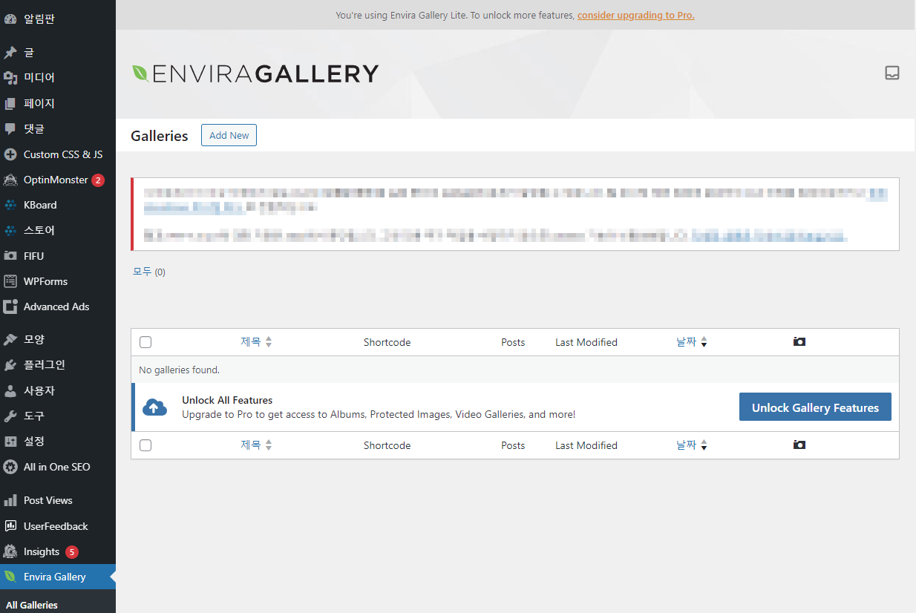Sort by 날짜 in the table footer
916x613 pixels.
(x=692, y=445)
